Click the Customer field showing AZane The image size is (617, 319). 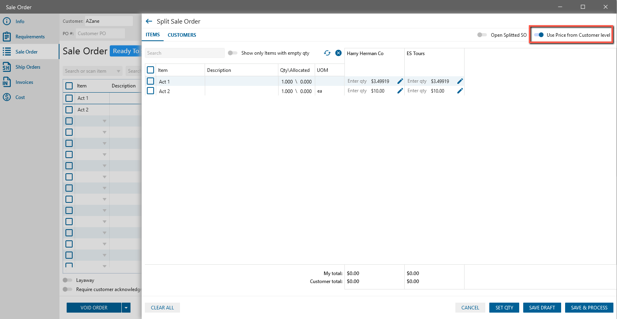(x=109, y=21)
